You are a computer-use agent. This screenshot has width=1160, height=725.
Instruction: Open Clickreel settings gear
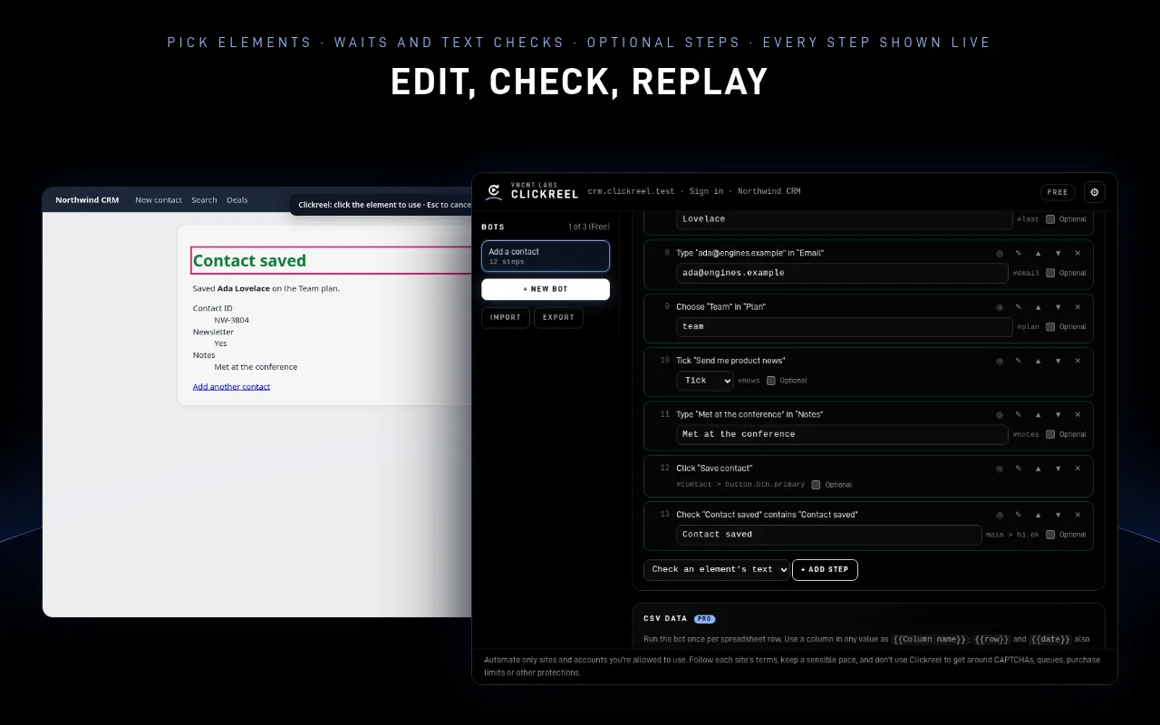click(1094, 192)
